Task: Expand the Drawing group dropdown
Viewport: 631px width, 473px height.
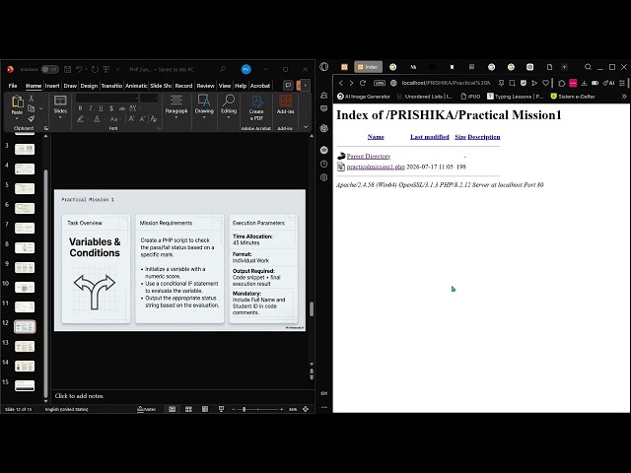Action: (x=204, y=117)
